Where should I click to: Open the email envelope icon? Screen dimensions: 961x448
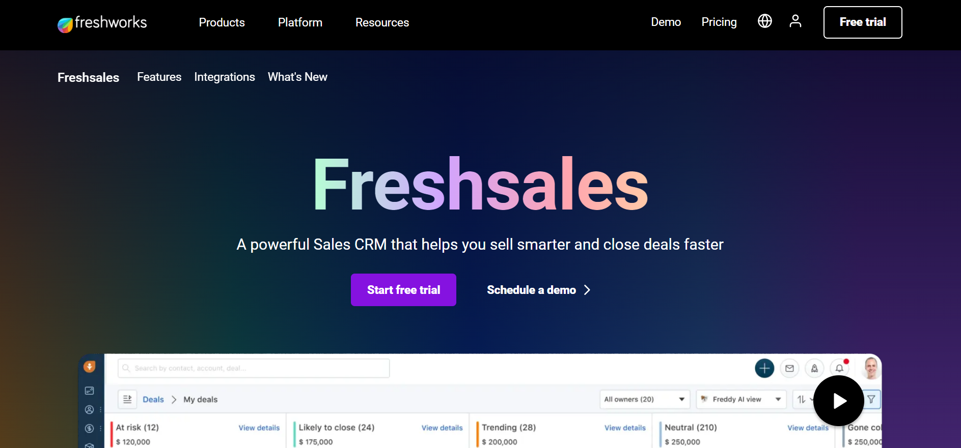point(789,368)
